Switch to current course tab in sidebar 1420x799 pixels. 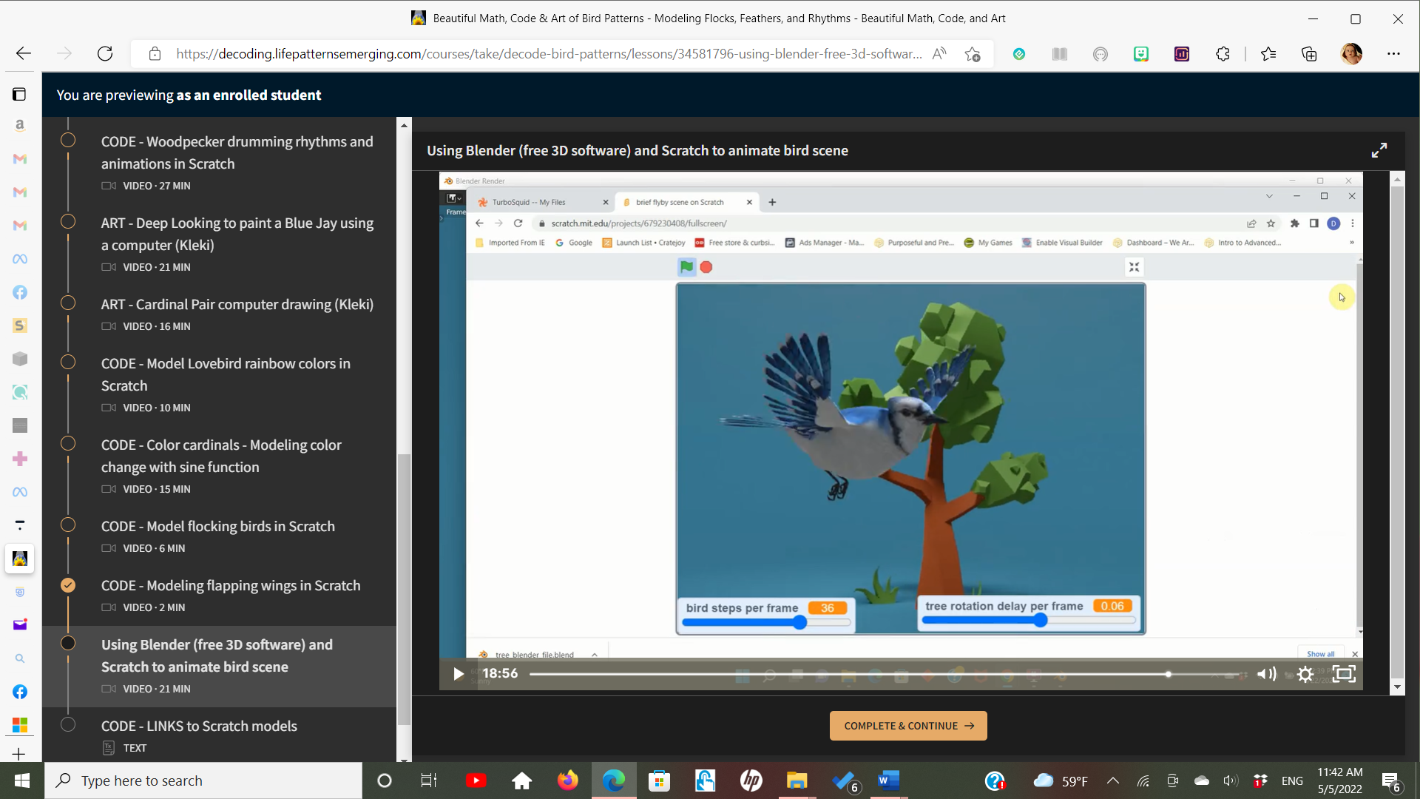(20, 559)
